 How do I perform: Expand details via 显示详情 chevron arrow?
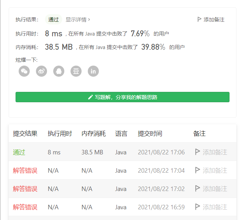(x=89, y=19)
